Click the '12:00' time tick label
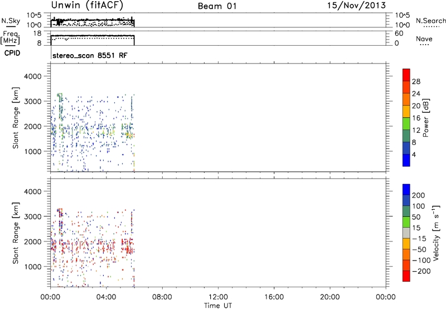Screen dimensions: 446x309 [218, 297]
